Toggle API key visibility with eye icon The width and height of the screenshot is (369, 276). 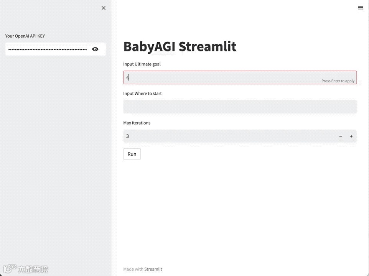pos(95,49)
